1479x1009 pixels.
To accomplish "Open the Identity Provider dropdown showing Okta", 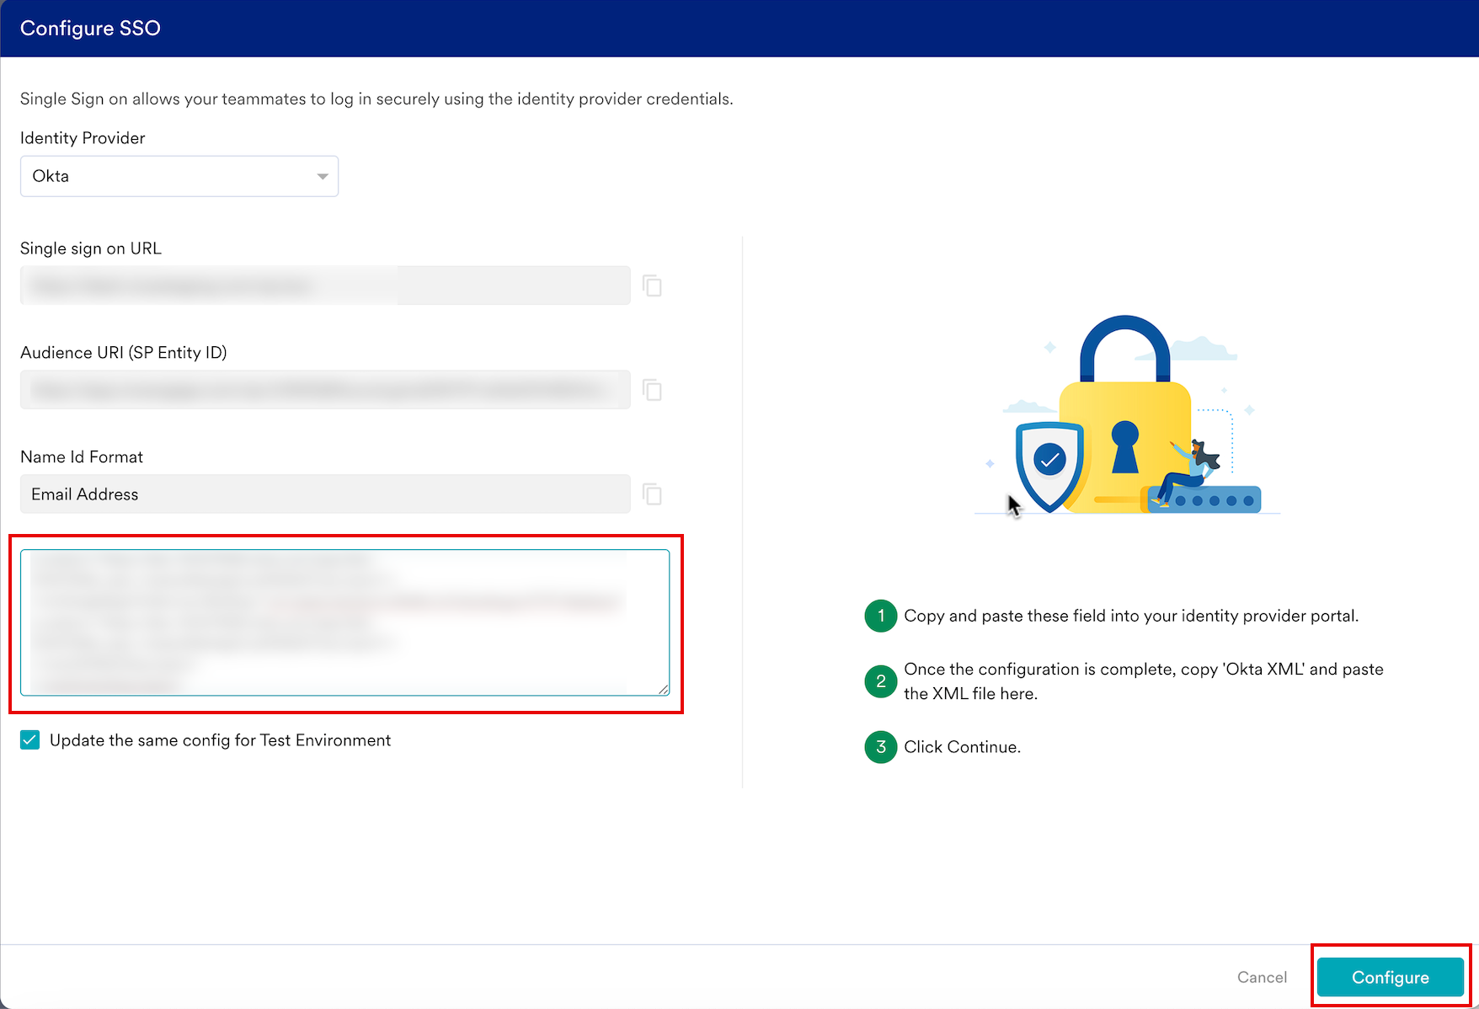I will [x=179, y=176].
